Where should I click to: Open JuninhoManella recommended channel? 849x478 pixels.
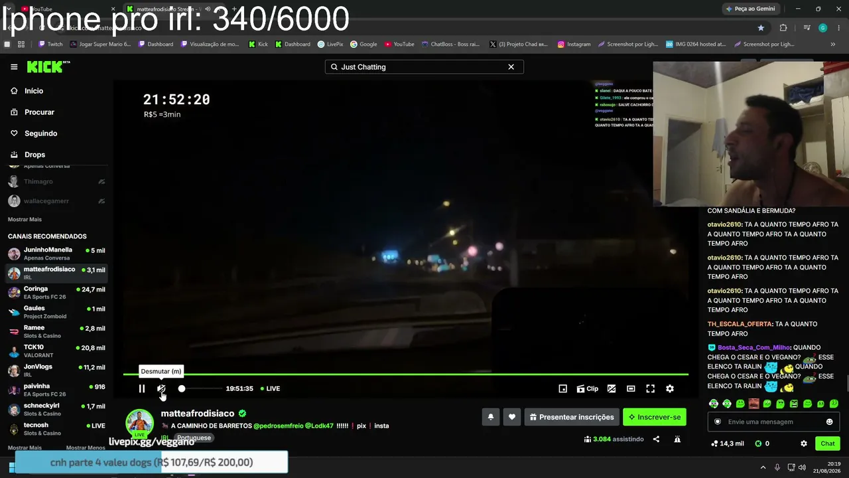click(56, 254)
